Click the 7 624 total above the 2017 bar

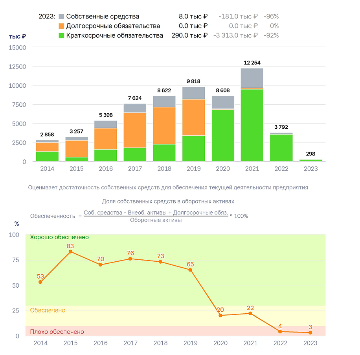click(135, 98)
